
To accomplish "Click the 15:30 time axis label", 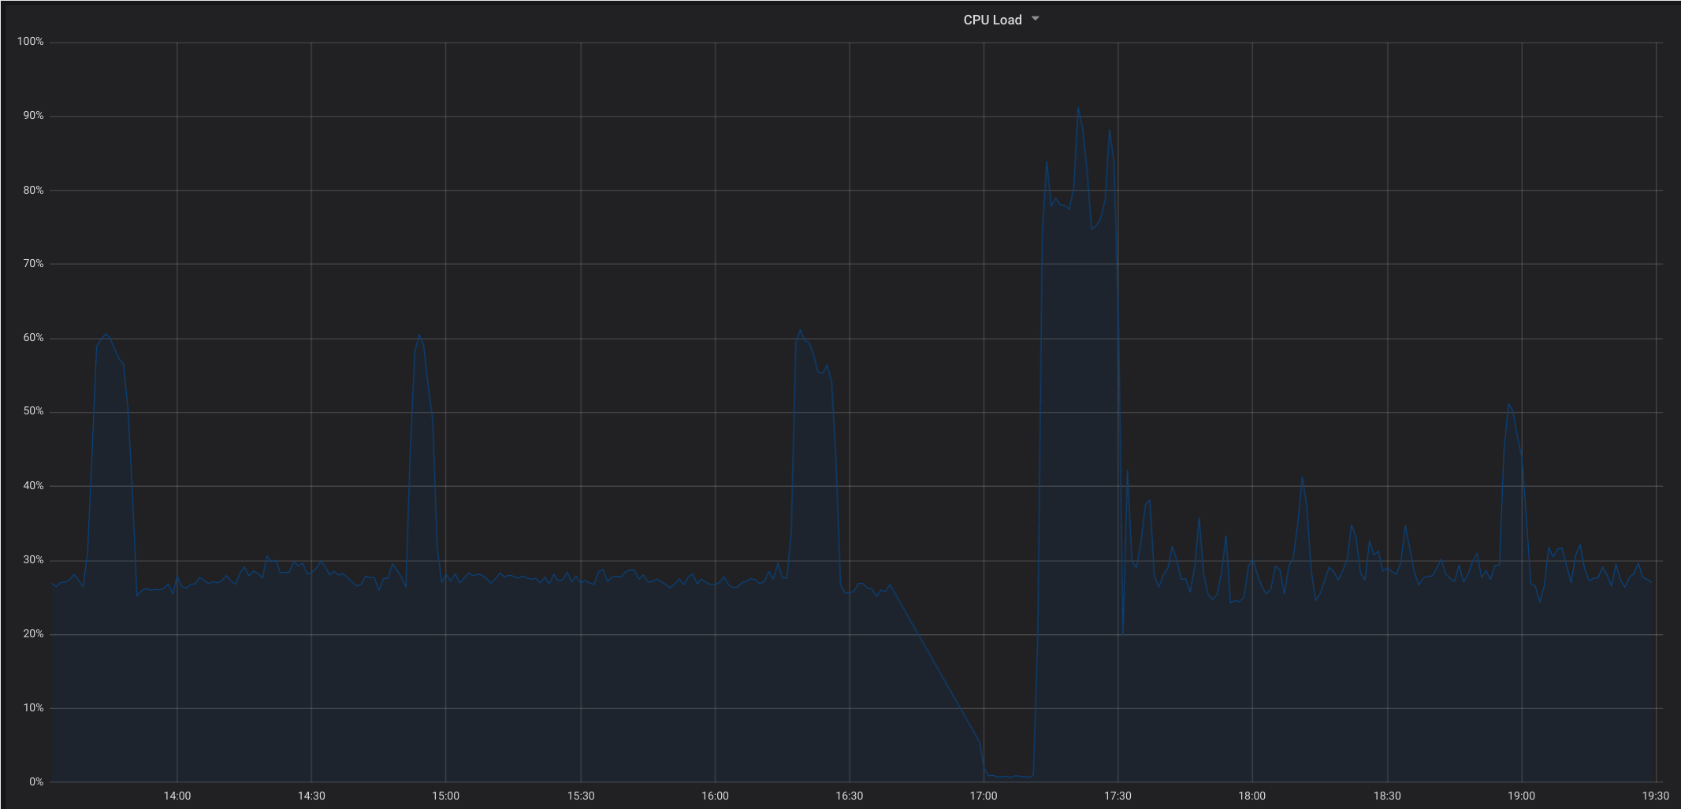I will (x=581, y=796).
